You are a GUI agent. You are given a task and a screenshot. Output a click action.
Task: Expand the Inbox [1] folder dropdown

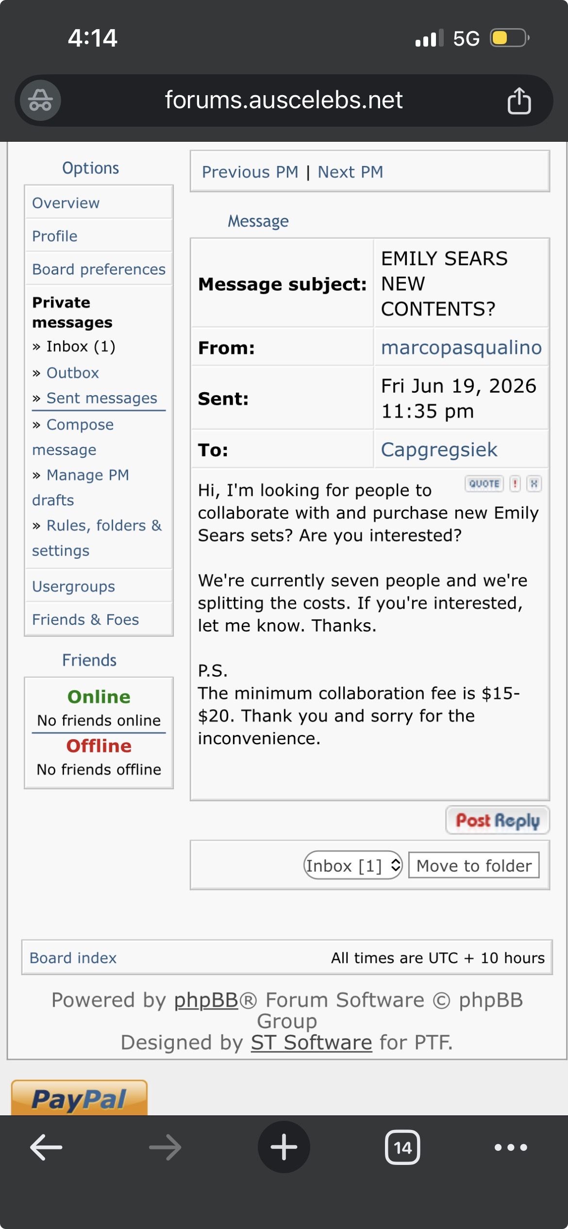pyautogui.click(x=353, y=865)
